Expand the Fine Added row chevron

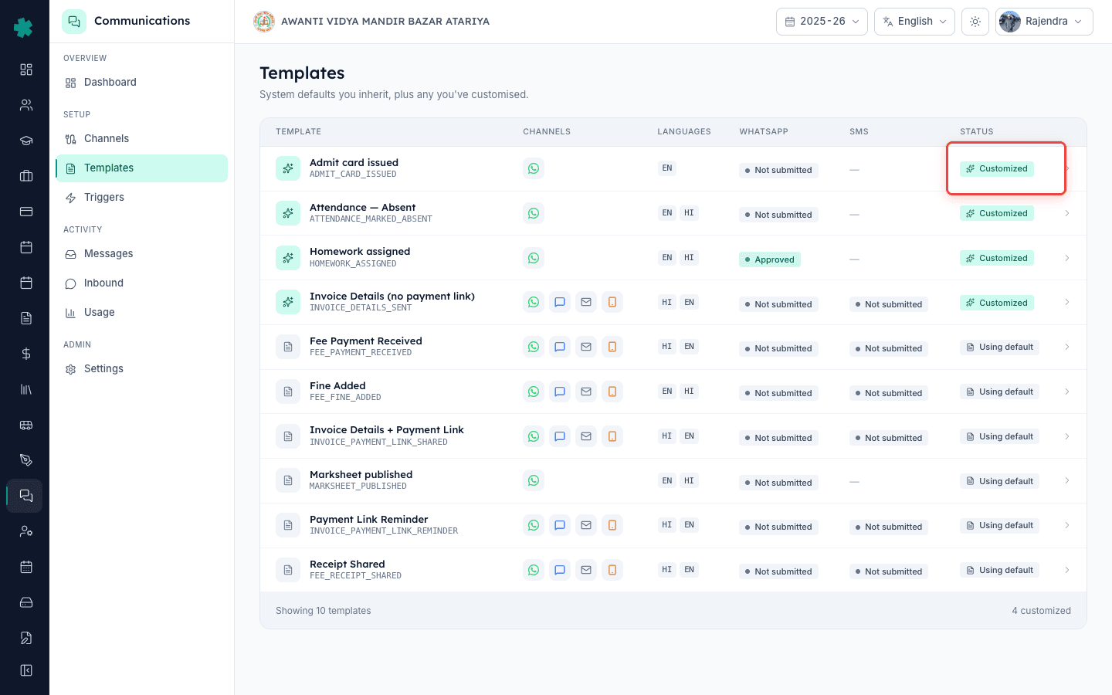coord(1067,392)
